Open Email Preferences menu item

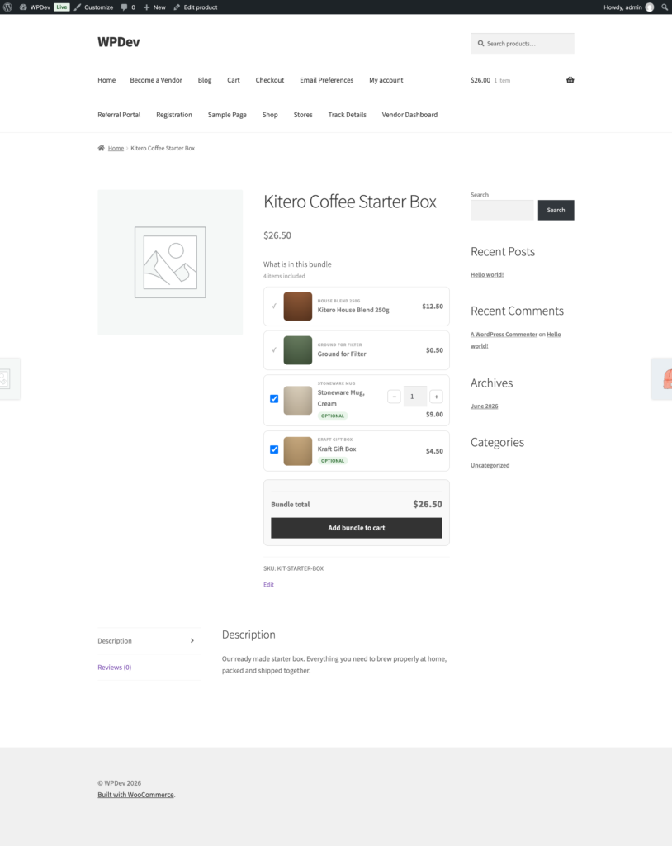pyautogui.click(x=326, y=80)
